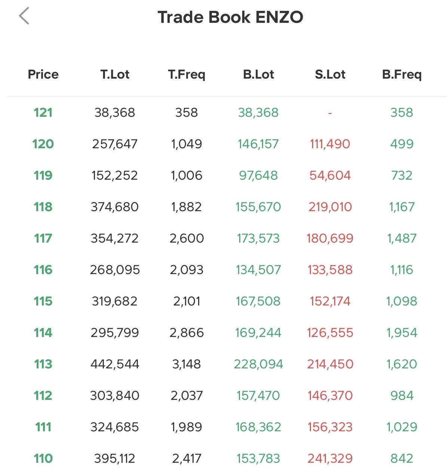The height and width of the screenshot is (474, 447).
Task: Tap the B.Freq column header
Action: (x=402, y=74)
